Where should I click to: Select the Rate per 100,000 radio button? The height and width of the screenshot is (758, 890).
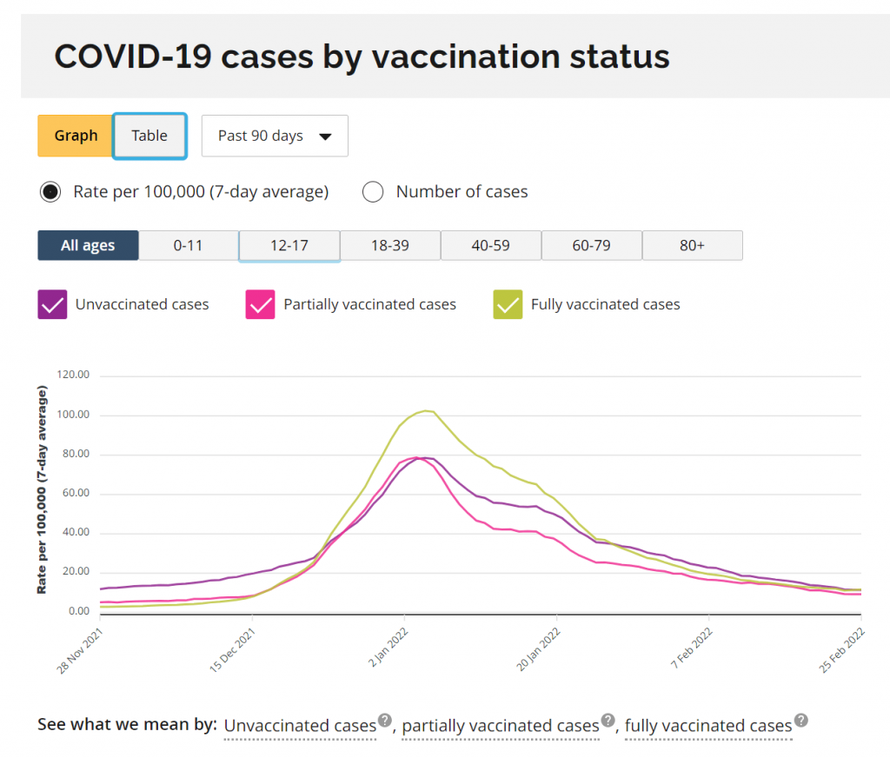coord(50,191)
